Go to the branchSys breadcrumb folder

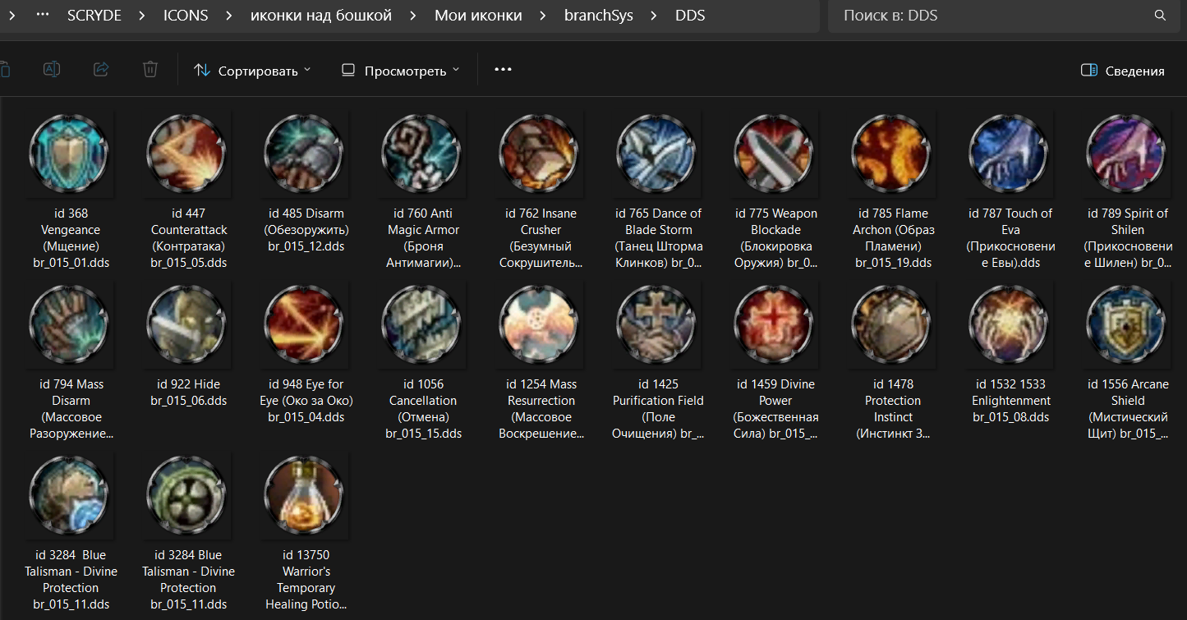click(598, 16)
